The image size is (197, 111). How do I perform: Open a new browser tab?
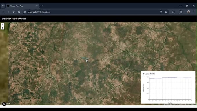(42, 6)
